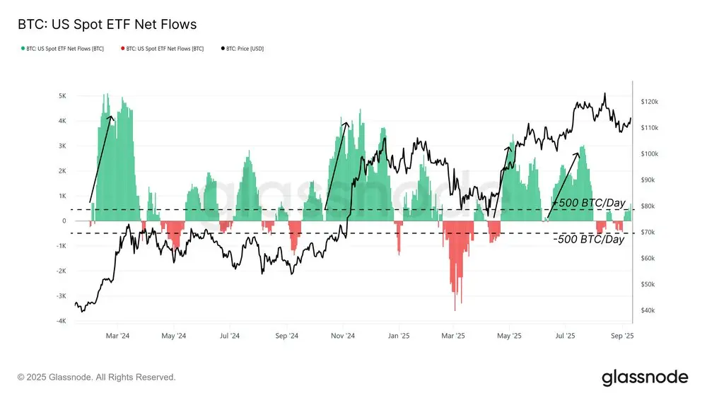Select the -500 BTC/Day annotation label
707x398 pixels.
tap(589, 240)
